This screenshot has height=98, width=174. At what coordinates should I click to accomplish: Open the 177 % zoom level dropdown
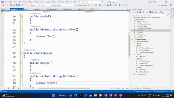click(4, 88)
